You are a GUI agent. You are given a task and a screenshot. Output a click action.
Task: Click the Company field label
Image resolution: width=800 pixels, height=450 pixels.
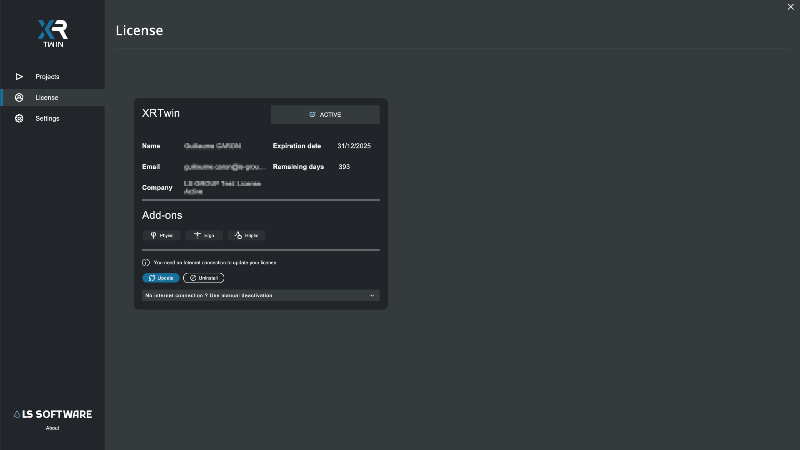[x=157, y=187]
